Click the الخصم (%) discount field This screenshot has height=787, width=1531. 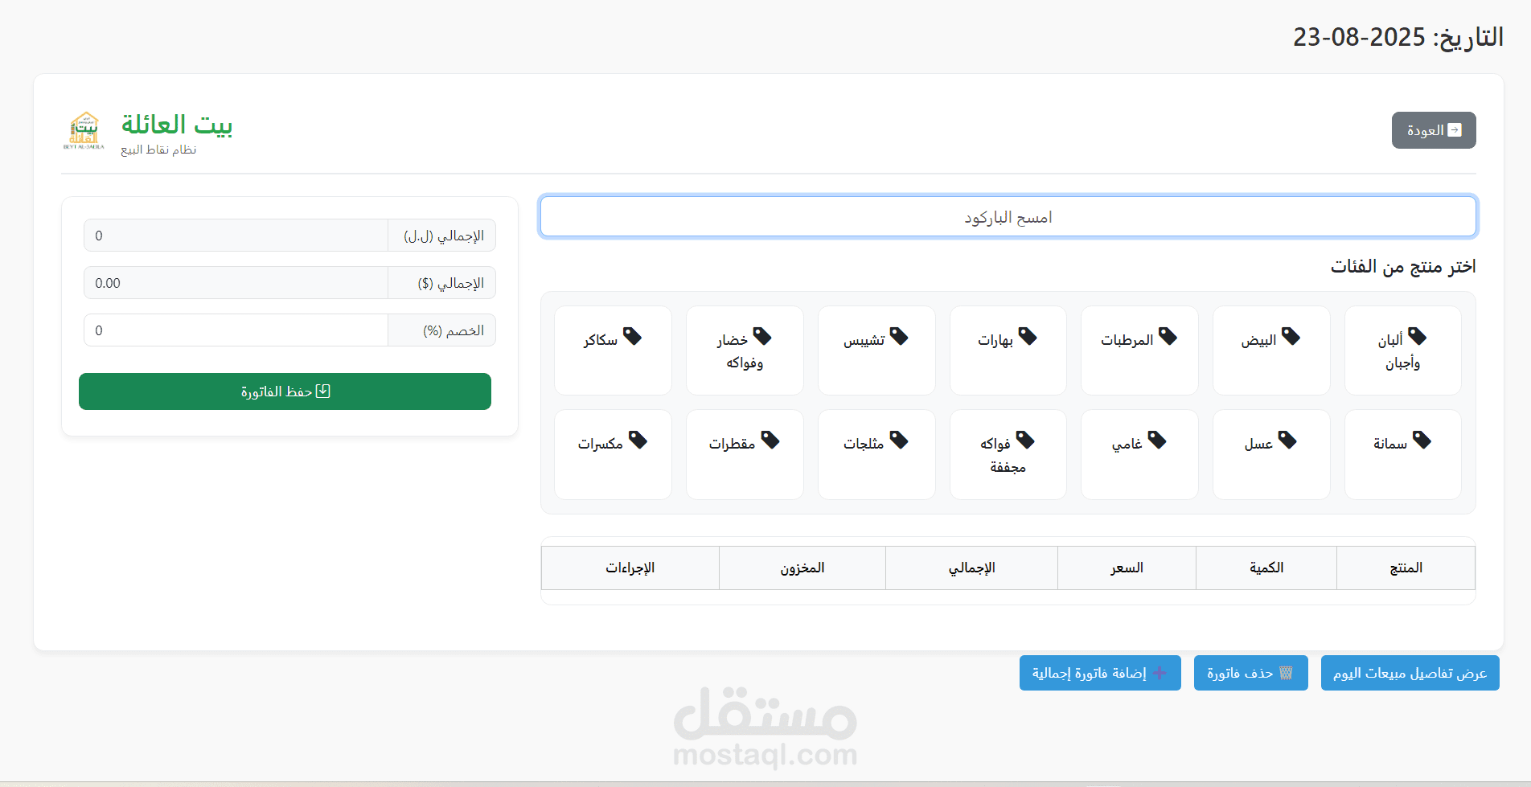click(236, 330)
